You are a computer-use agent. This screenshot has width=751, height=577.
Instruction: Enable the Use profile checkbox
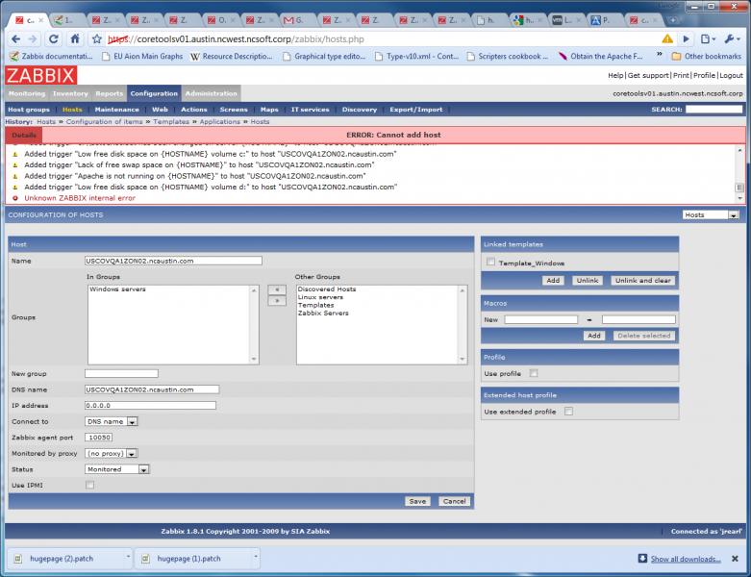point(534,373)
